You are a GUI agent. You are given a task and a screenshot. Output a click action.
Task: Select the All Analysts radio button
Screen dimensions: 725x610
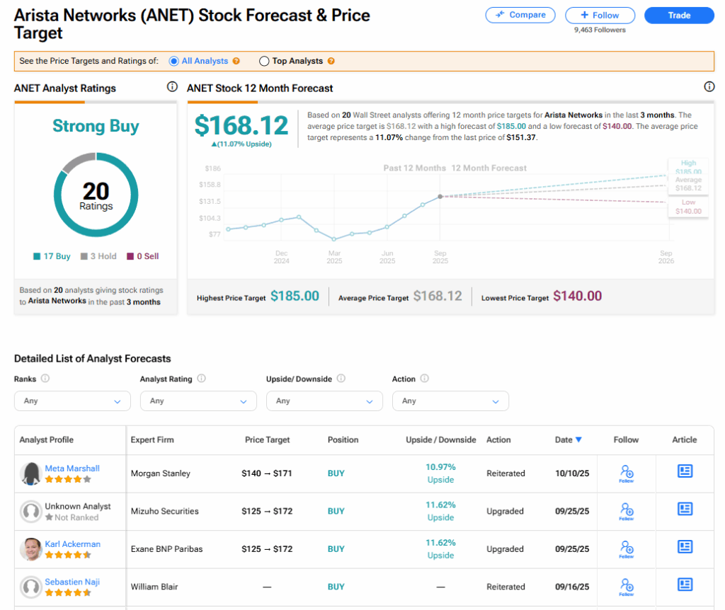pos(174,62)
